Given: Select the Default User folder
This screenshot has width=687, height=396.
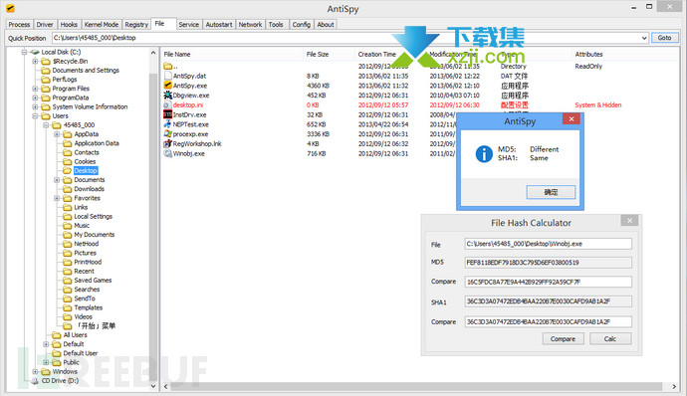Looking at the screenshot, I should point(81,353).
